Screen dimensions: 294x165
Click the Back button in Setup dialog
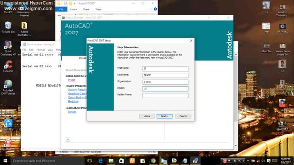pos(147,116)
